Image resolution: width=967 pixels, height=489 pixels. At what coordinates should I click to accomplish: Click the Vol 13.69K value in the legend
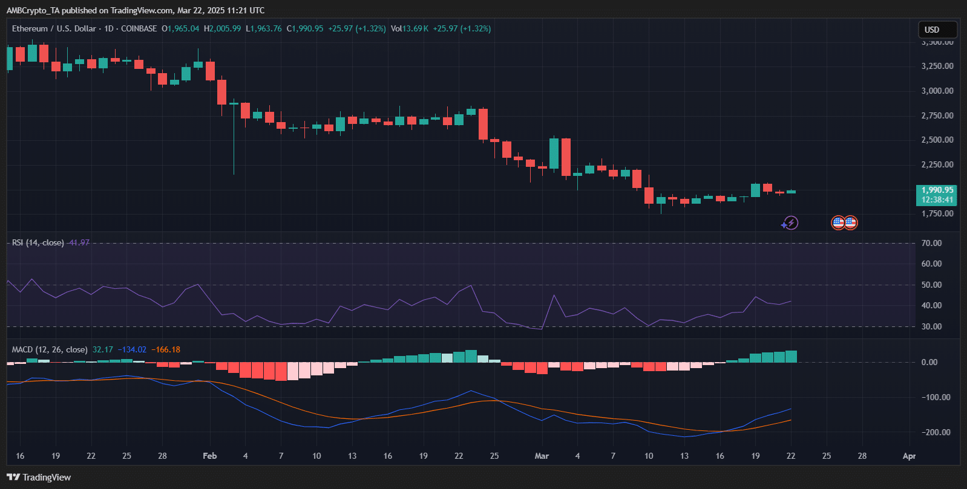(x=410, y=29)
